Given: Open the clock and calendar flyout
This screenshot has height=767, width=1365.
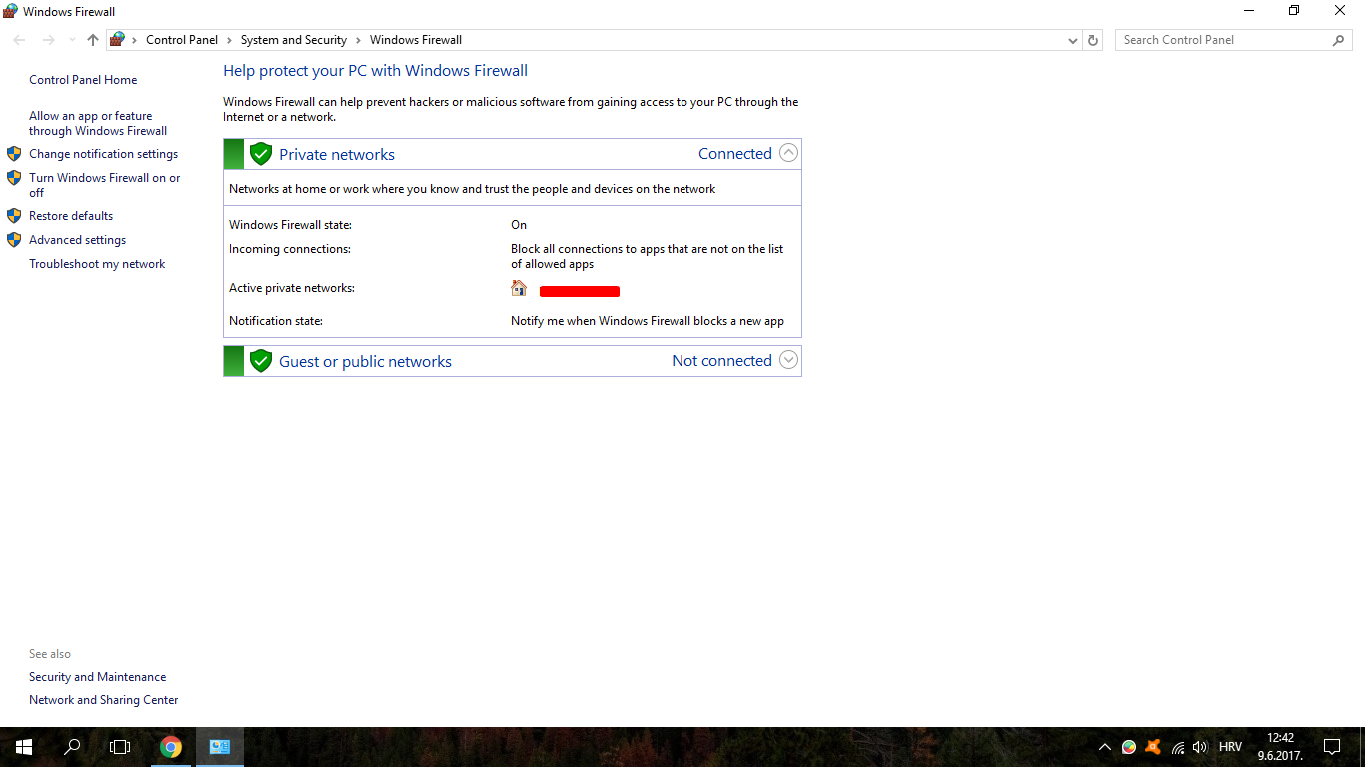Looking at the screenshot, I should click(x=1280, y=747).
